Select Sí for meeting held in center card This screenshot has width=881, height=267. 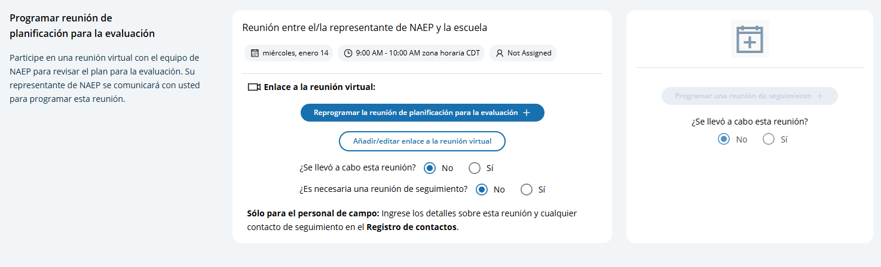click(475, 168)
